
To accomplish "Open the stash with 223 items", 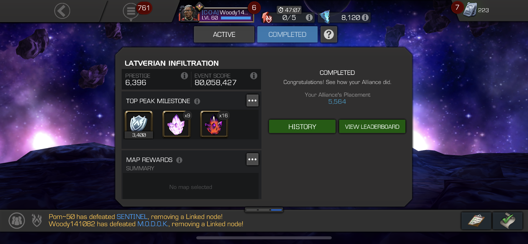I will click(471, 10).
